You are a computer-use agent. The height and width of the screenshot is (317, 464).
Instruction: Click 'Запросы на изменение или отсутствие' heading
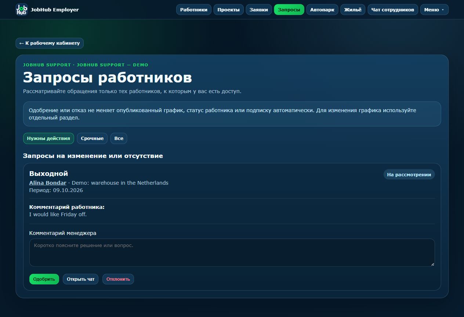[x=93, y=156]
